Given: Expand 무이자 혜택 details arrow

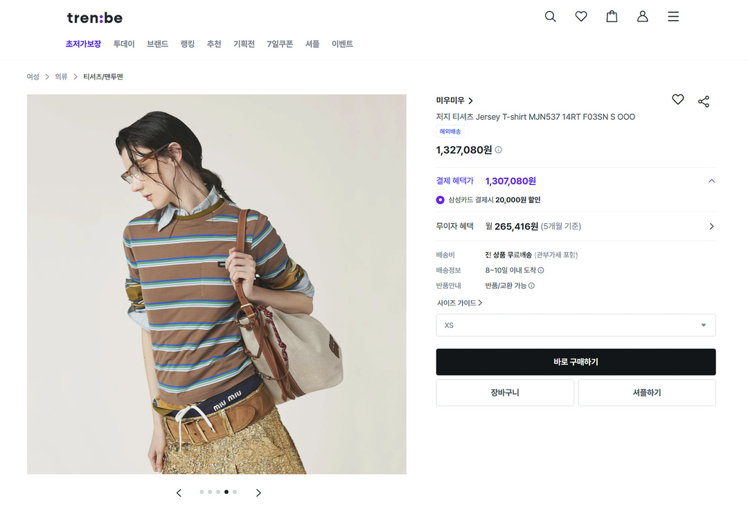Looking at the screenshot, I should [712, 226].
